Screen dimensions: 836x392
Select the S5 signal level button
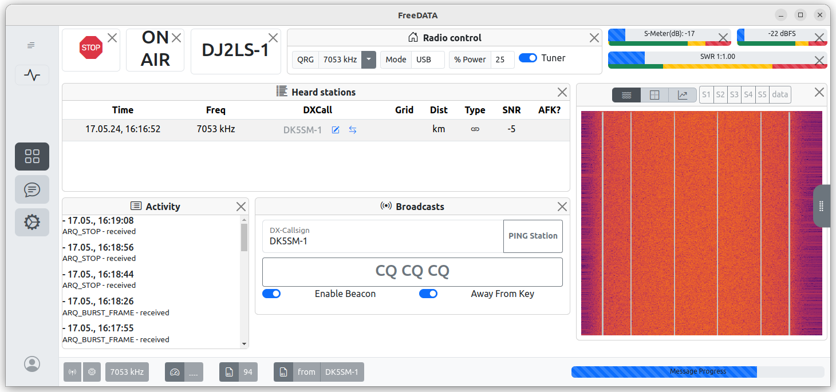point(762,95)
